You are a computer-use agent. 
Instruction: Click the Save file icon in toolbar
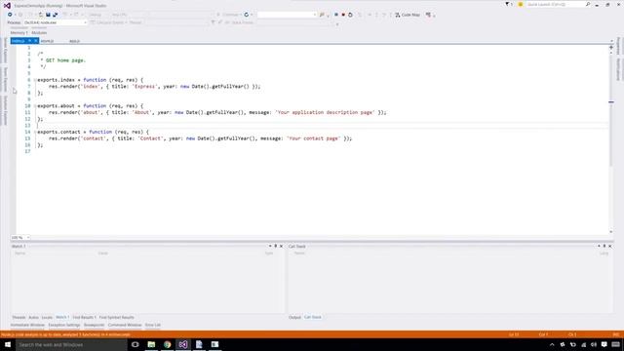click(48, 15)
